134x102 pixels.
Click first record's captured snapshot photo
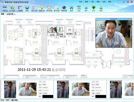coord(28,89)
